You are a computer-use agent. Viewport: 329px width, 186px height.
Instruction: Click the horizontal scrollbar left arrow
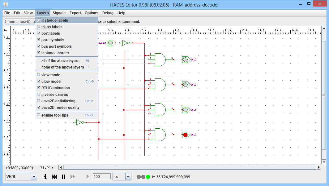click(x=61, y=167)
